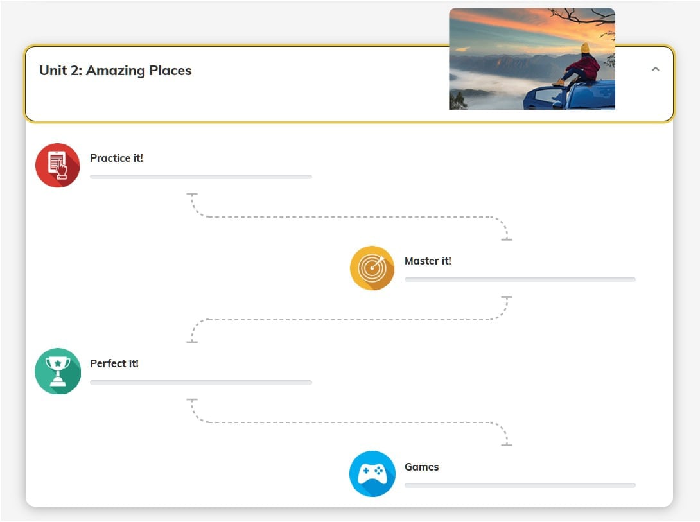Image resolution: width=700 pixels, height=522 pixels.
Task: Select the Practice it! label
Action: coord(116,159)
